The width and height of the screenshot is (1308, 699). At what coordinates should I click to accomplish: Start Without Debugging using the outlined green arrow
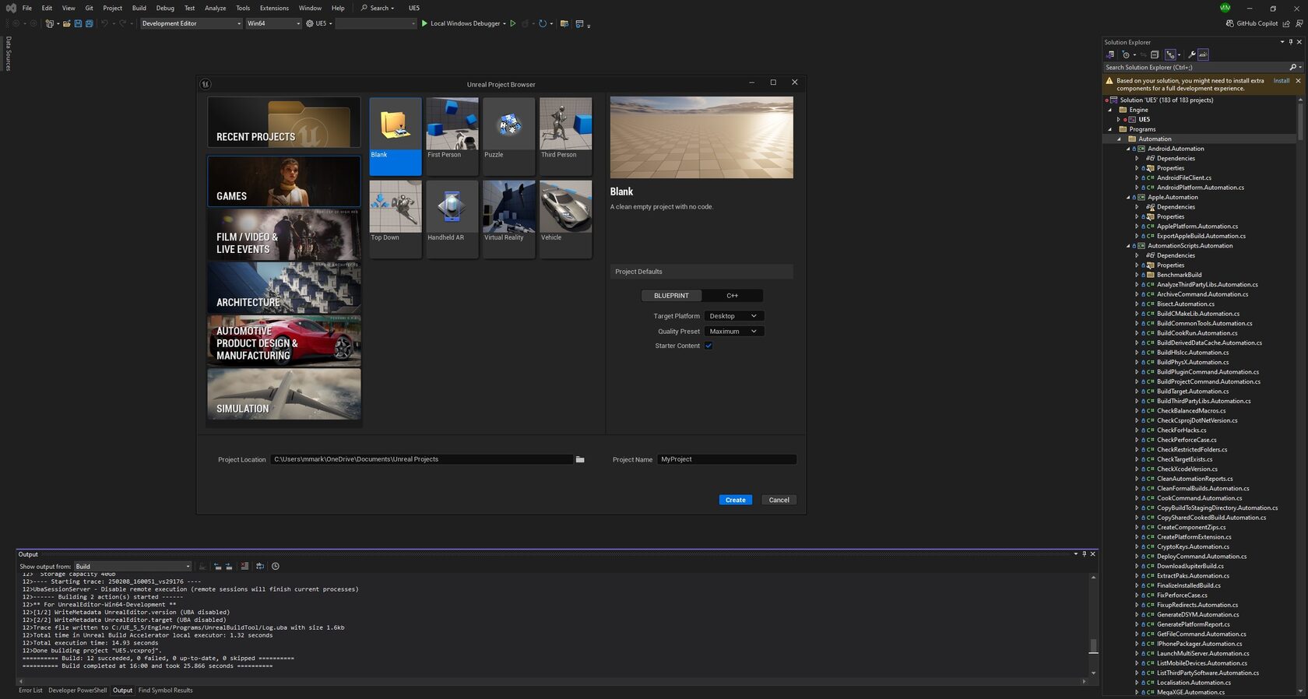(x=513, y=23)
